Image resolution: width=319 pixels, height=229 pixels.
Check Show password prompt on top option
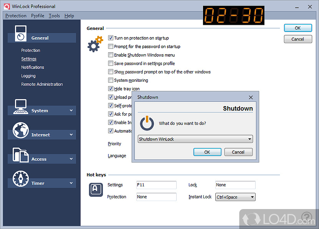pos(110,72)
